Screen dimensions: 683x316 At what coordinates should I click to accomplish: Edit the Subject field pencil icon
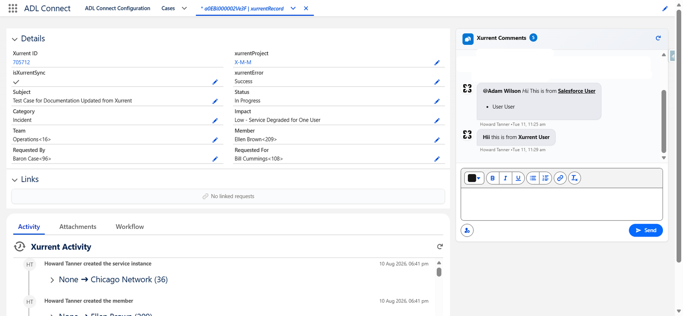(215, 101)
